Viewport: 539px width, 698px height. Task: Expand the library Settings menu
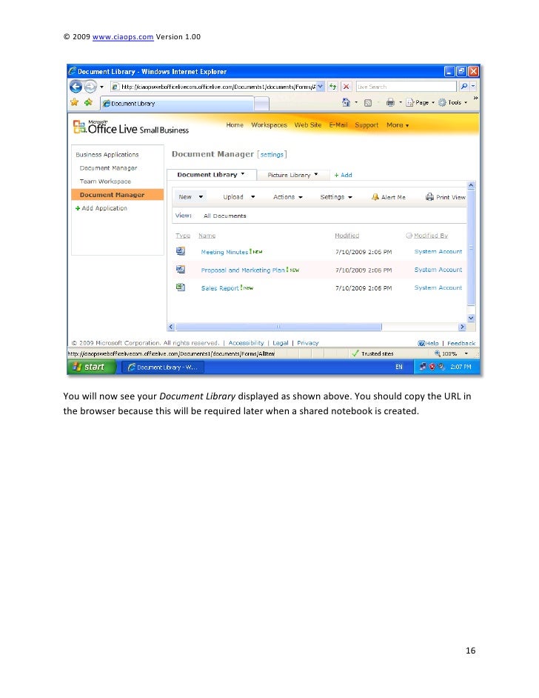point(336,197)
